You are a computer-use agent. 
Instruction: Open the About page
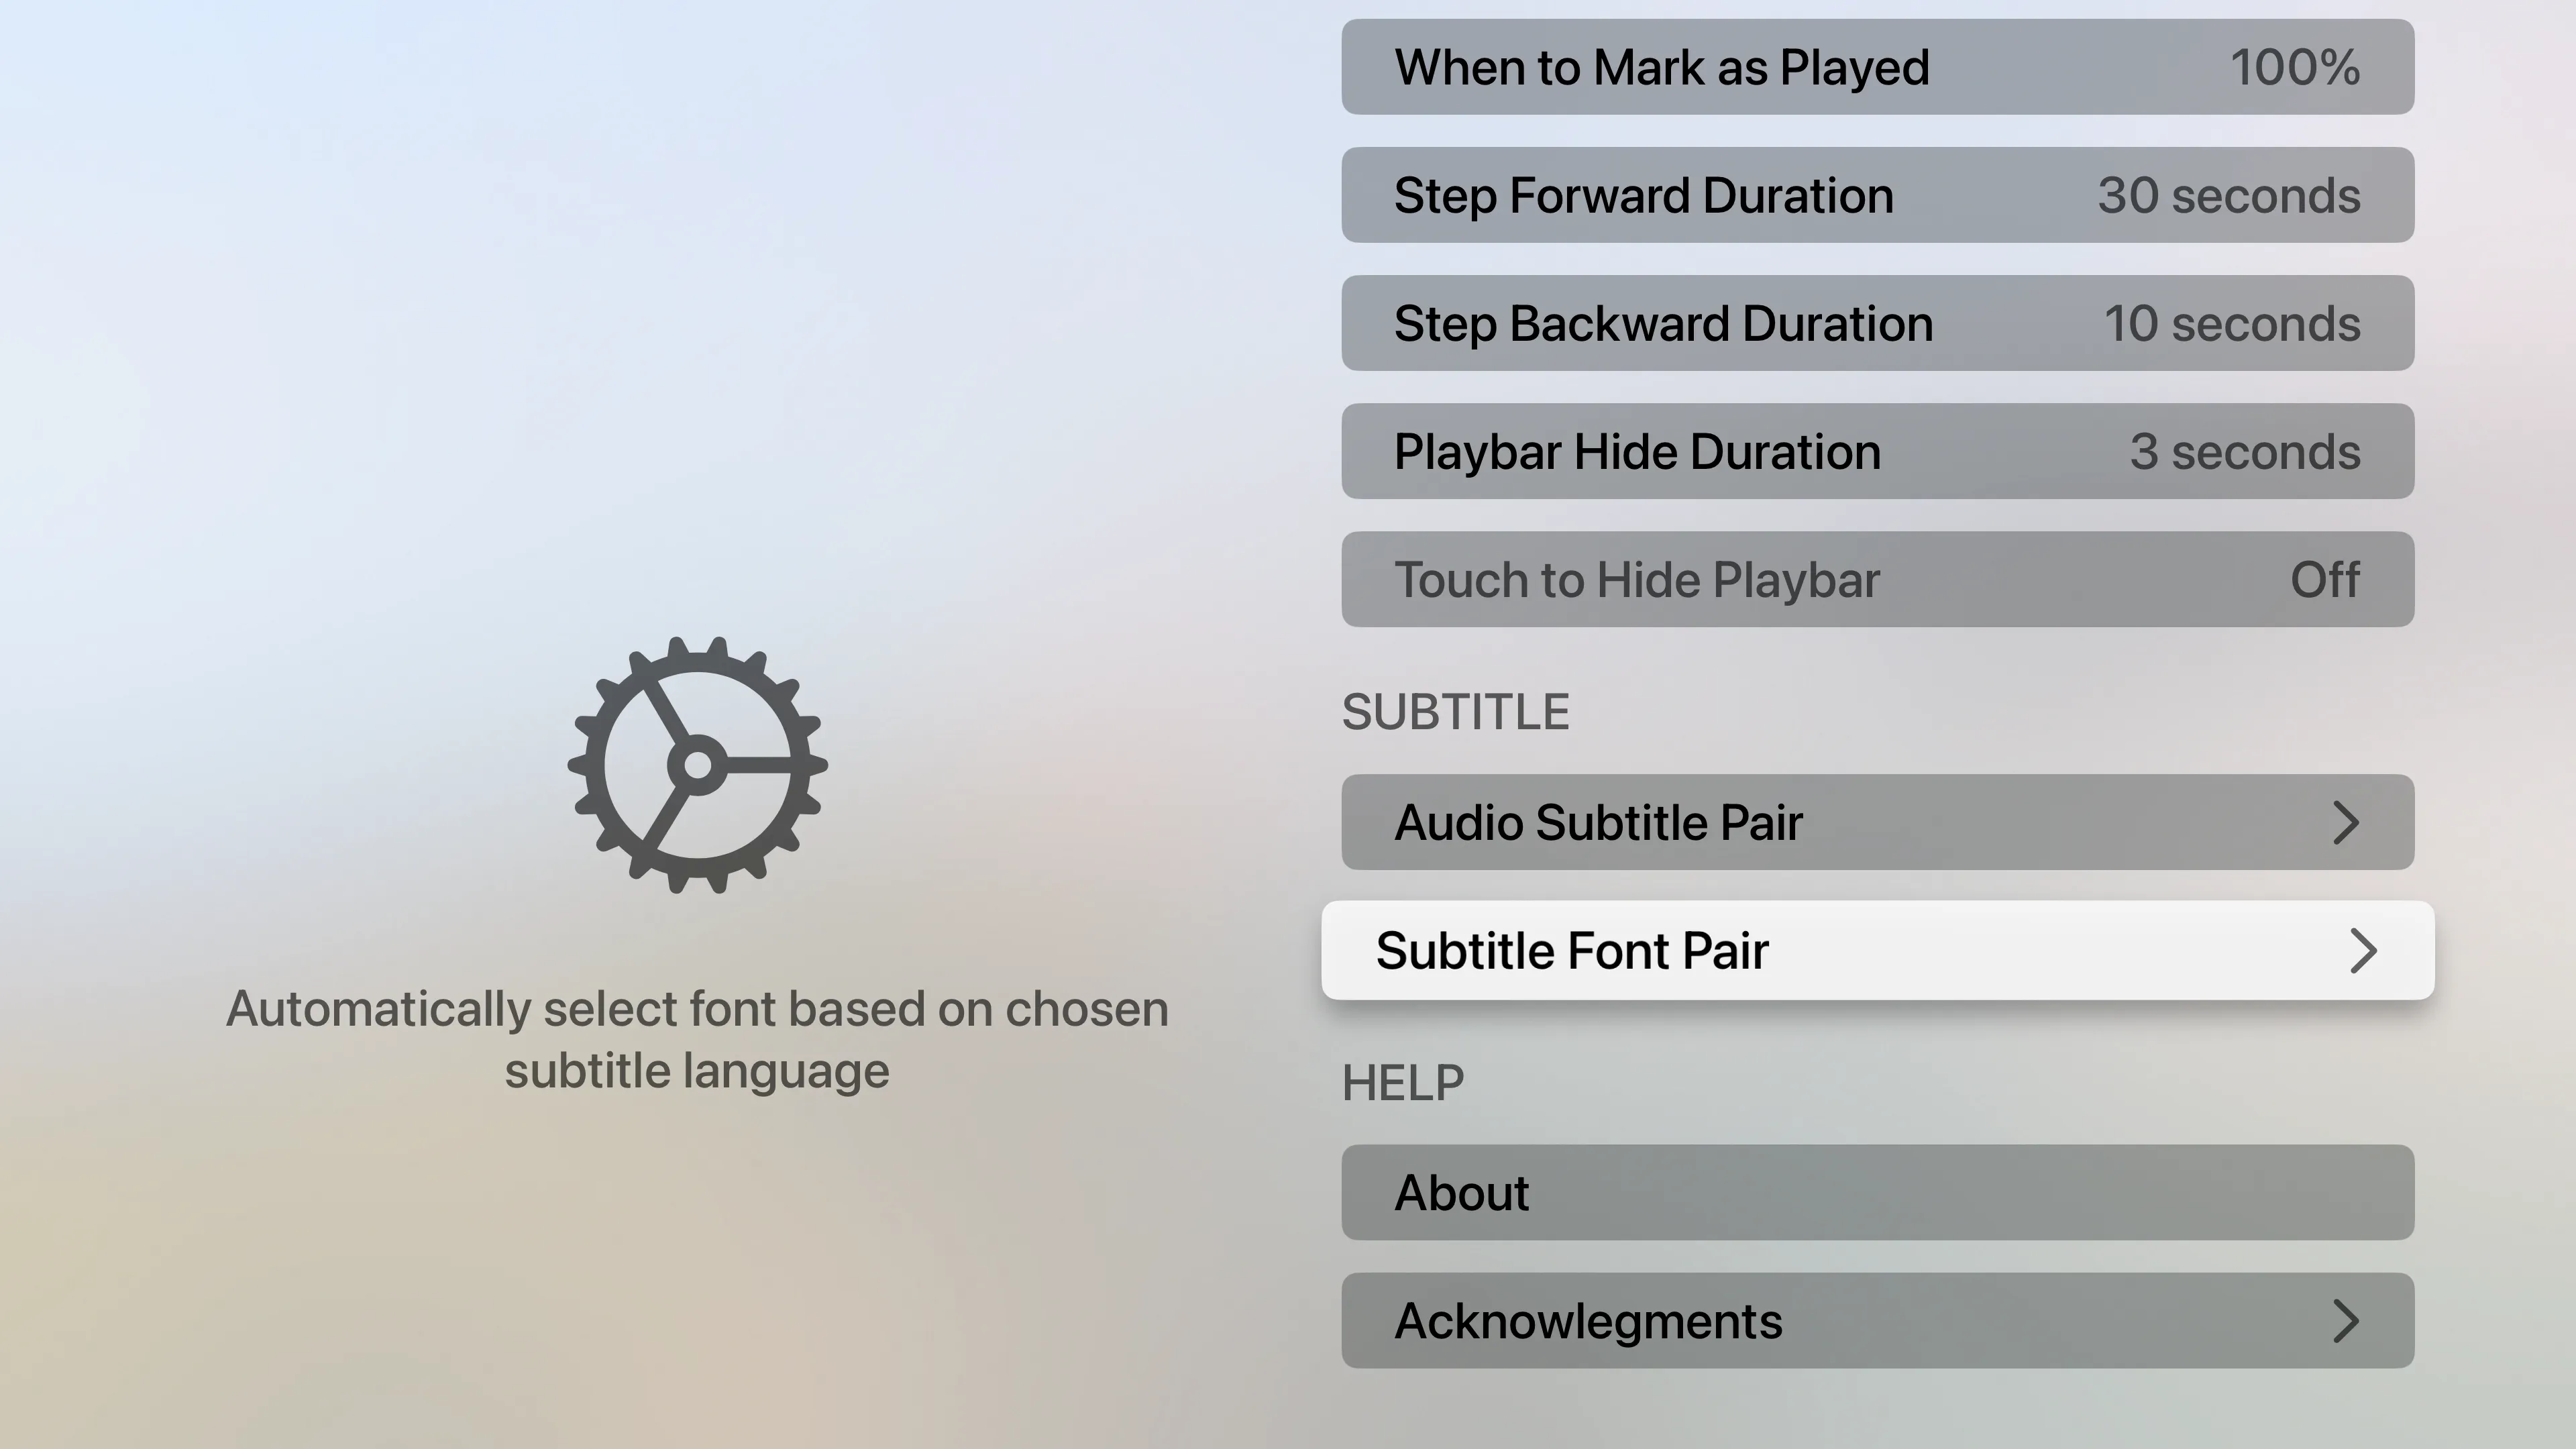click(1878, 1192)
